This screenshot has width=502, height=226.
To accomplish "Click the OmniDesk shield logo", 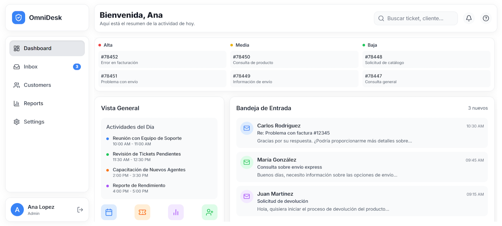I will coord(18,18).
